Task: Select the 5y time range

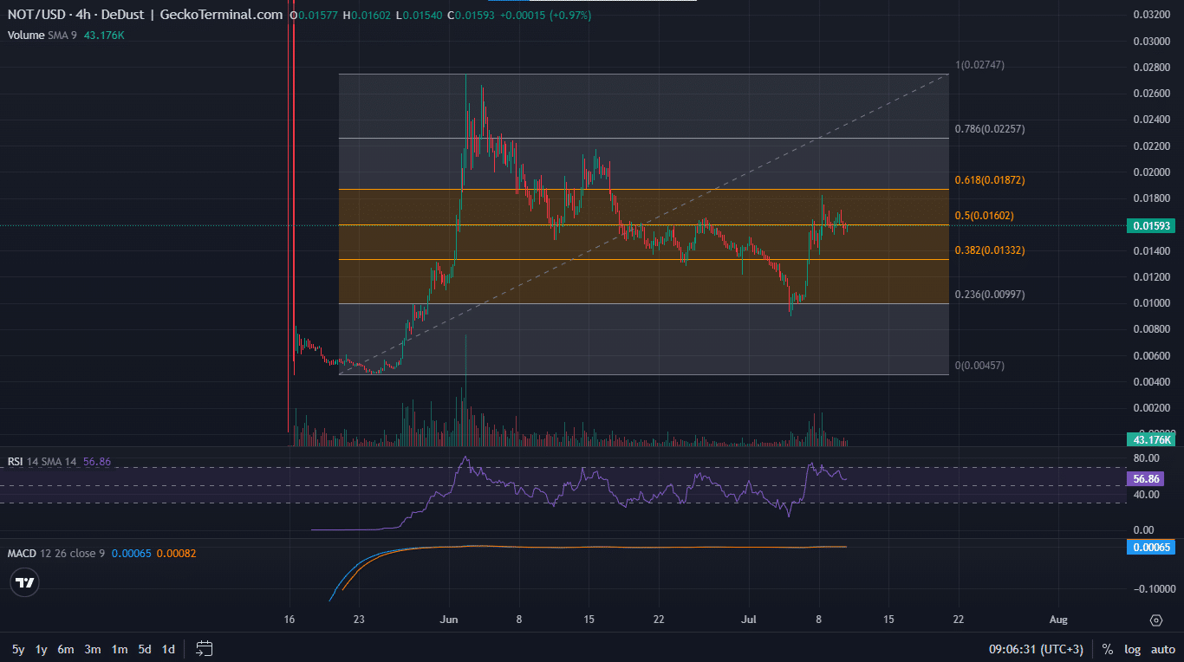Action: 17,649
